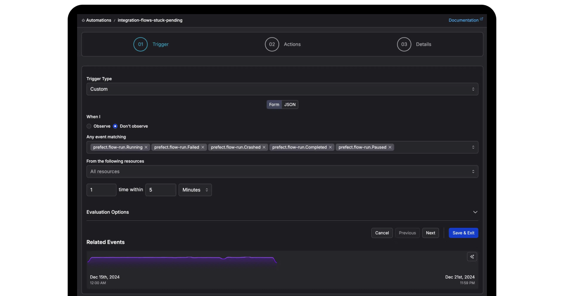Viewport: 564px width, 296px height.
Task: Remove the prefect.flow-run.Paused tag
Action: pyautogui.click(x=390, y=147)
